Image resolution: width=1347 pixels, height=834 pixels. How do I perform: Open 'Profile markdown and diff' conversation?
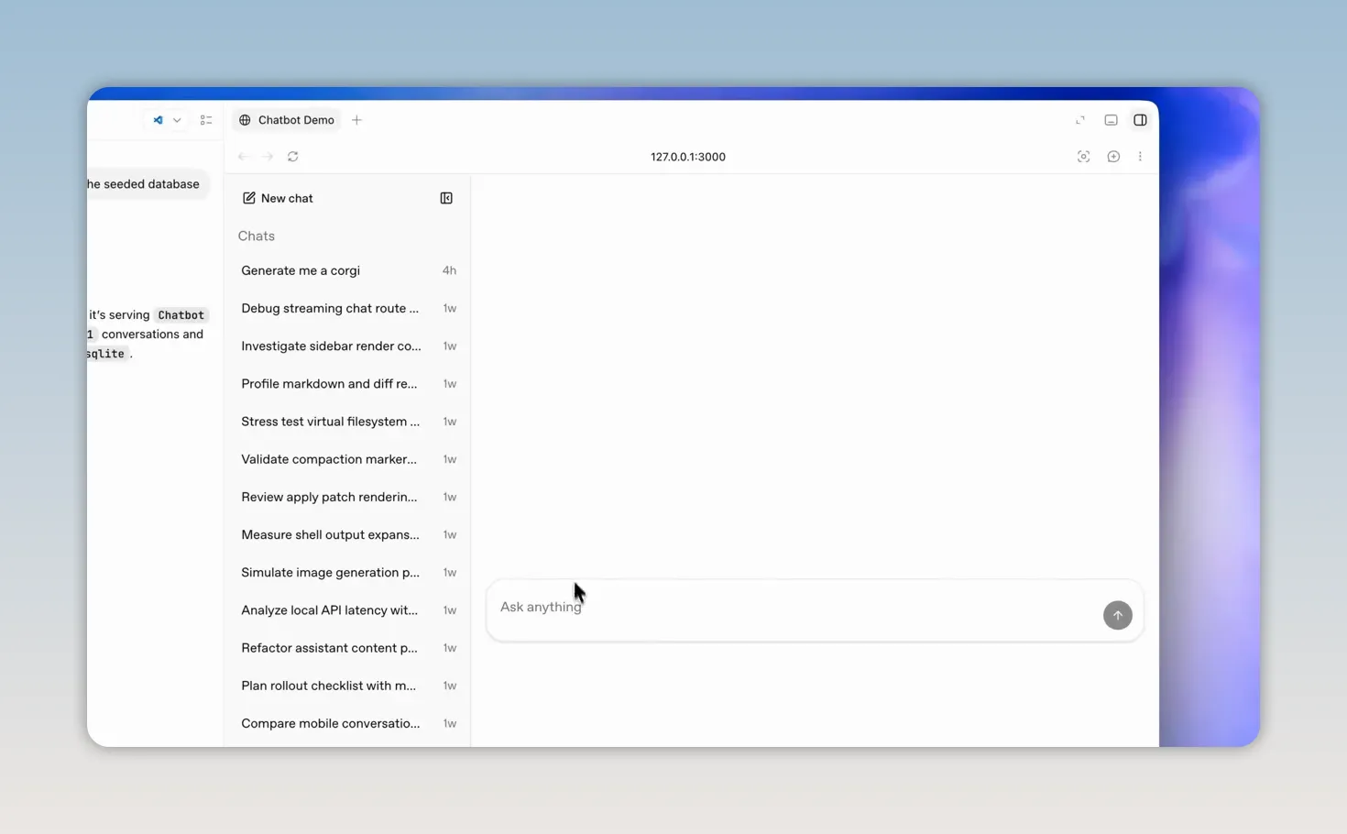pyautogui.click(x=348, y=383)
